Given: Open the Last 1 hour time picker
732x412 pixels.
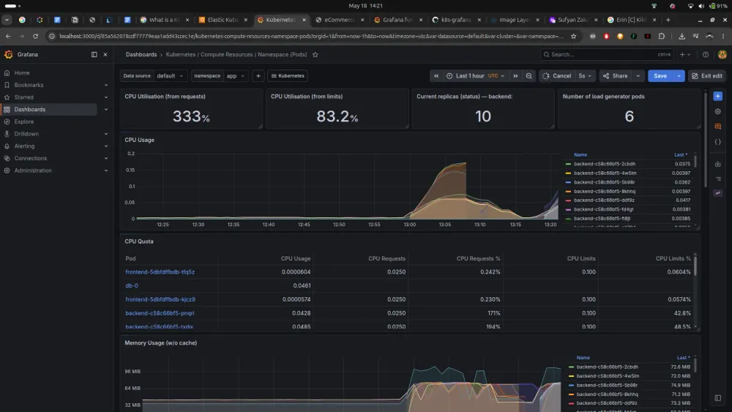Looking at the screenshot, I should [475, 75].
